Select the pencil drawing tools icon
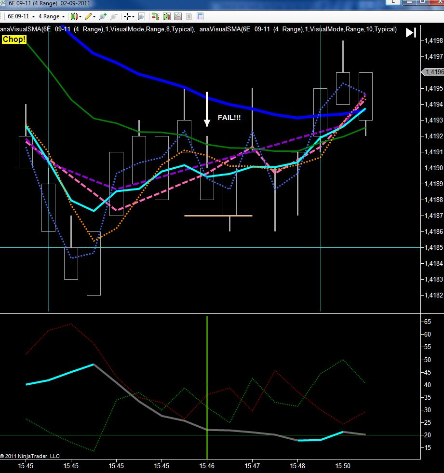Image resolution: width=444 pixels, height=473 pixels. point(88,16)
